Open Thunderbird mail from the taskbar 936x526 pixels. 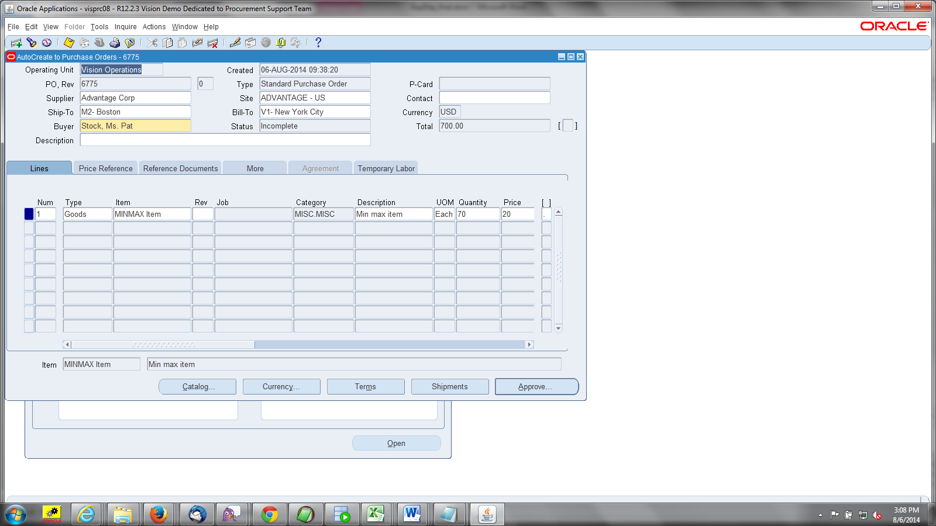197,514
